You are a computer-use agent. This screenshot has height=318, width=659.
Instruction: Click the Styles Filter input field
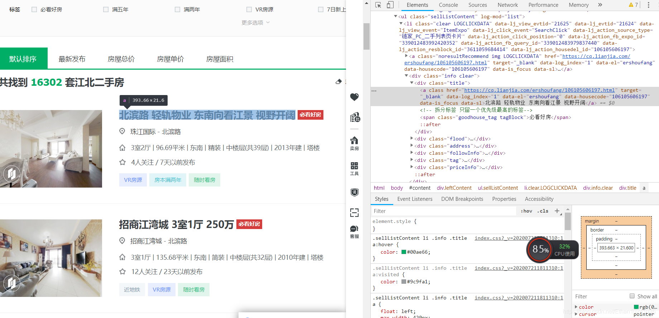(x=443, y=211)
